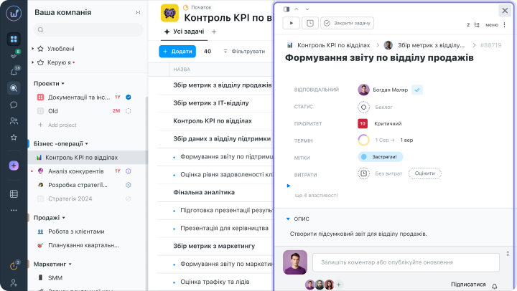The width and height of the screenshot is (517, 291).
Task: Toggle the Закрити задачу checkmark button
Action: [348, 23]
